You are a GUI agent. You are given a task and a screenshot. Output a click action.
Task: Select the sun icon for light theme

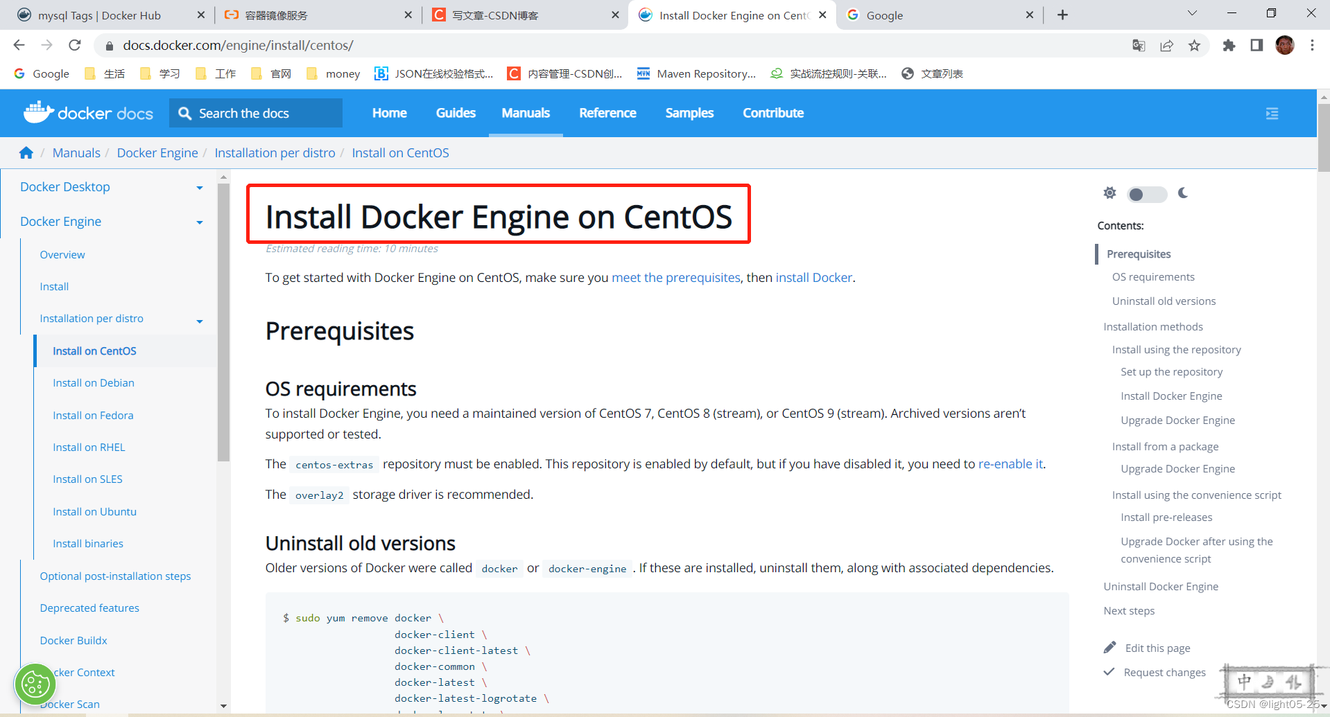(x=1109, y=193)
